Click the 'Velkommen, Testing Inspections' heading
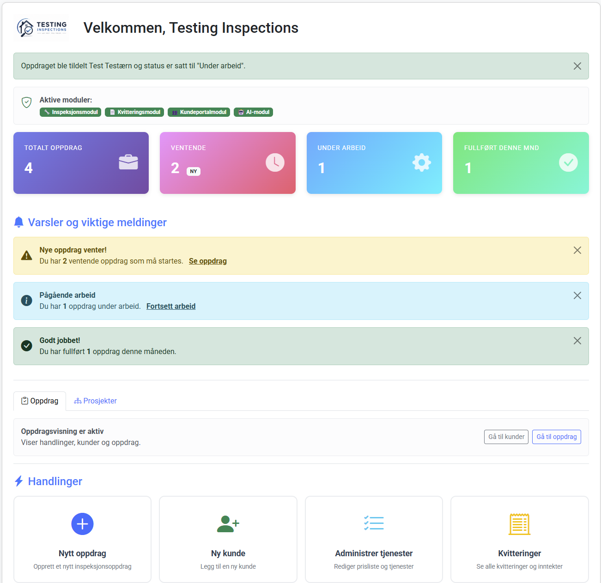 (191, 28)
